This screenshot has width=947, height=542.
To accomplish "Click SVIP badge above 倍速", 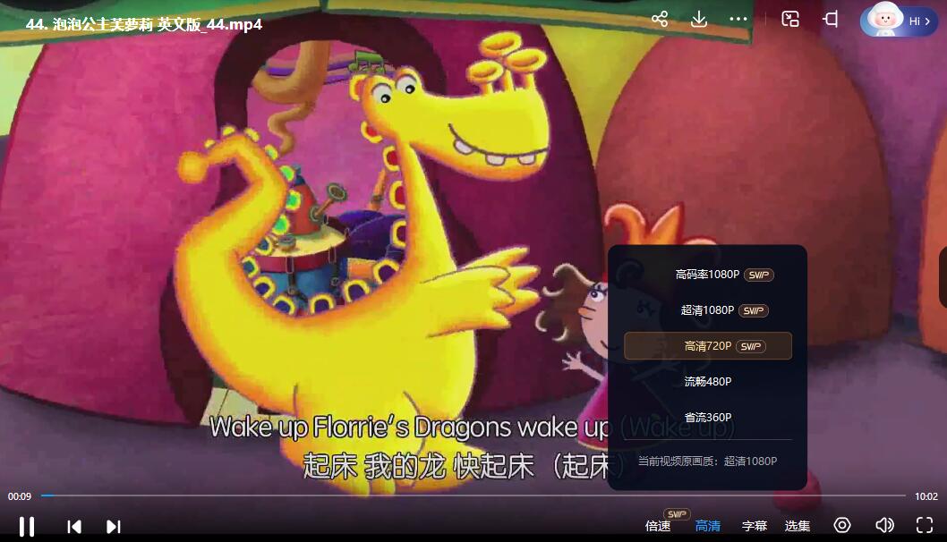I will pos(677,514).
